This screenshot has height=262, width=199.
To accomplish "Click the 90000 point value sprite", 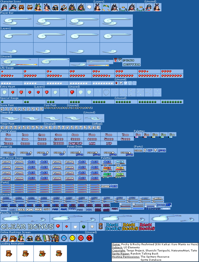I will coord(42,143).
